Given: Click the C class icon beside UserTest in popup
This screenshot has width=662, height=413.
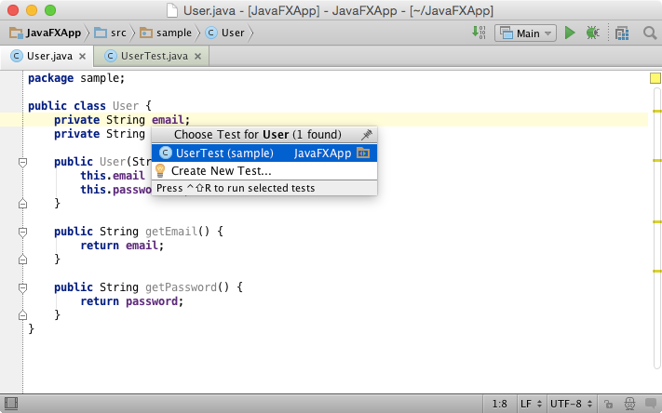Looking at the screenshot, I should point(166,153).
